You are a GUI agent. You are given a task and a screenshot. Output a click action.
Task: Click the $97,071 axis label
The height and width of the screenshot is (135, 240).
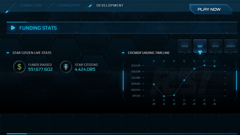(x=136, y=96)
